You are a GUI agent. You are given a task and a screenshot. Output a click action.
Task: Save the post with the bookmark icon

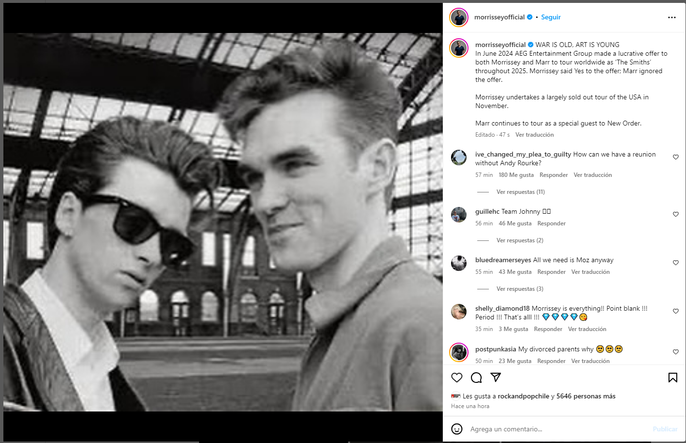pyautogui.click(x=673, y=378)
